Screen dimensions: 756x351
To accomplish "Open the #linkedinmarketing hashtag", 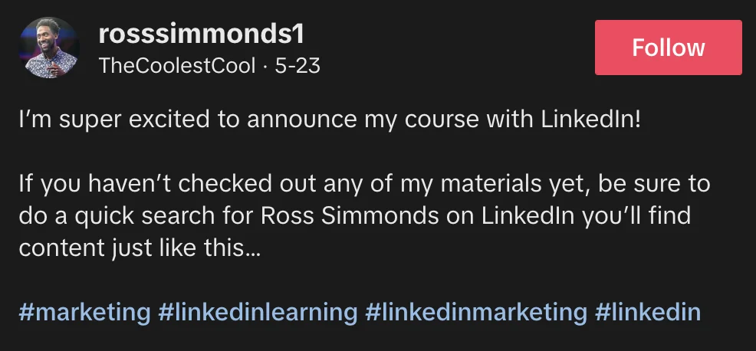I will click(x=475, y=313).
